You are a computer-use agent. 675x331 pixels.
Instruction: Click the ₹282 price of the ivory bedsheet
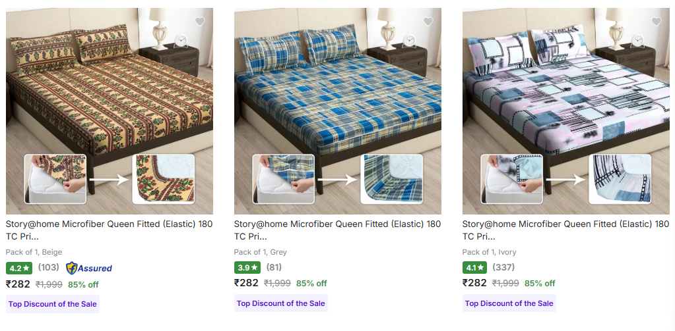click(x=474, y=283)
